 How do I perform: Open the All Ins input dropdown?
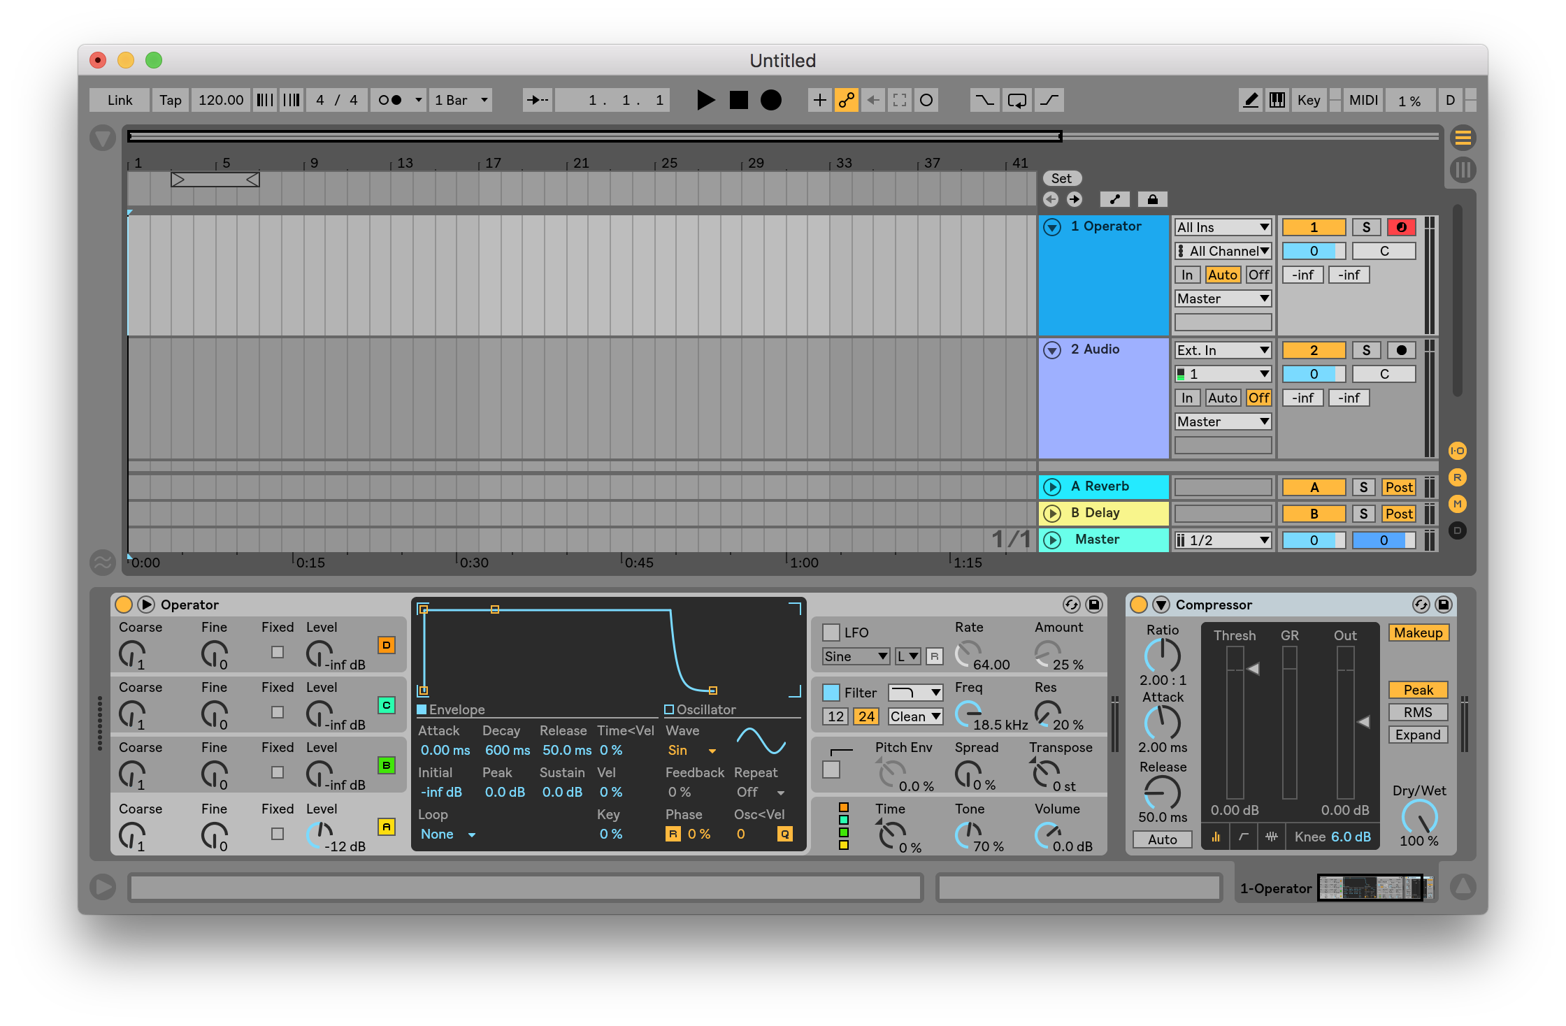point(1223,227)
